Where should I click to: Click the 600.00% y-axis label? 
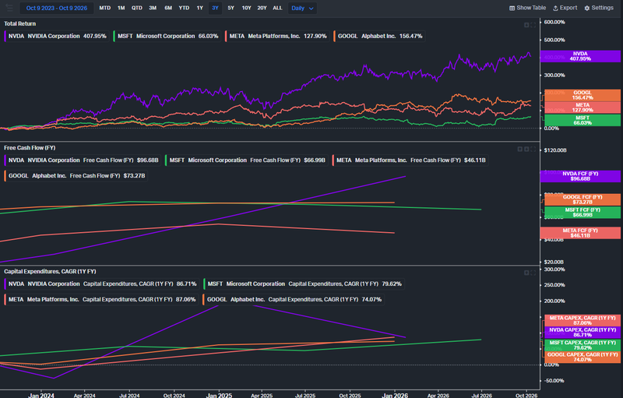point(554,23)
